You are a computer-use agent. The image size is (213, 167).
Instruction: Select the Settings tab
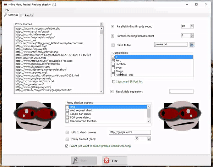pos(11,15)
